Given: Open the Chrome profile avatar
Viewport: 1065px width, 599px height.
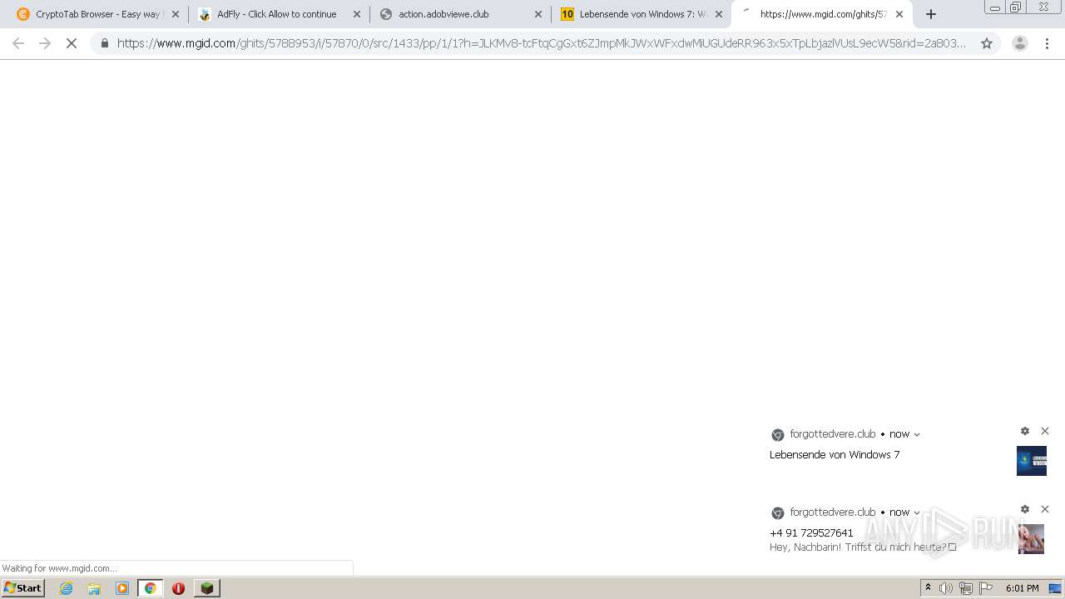Looking at the screenshot, I should (1019, 43).
